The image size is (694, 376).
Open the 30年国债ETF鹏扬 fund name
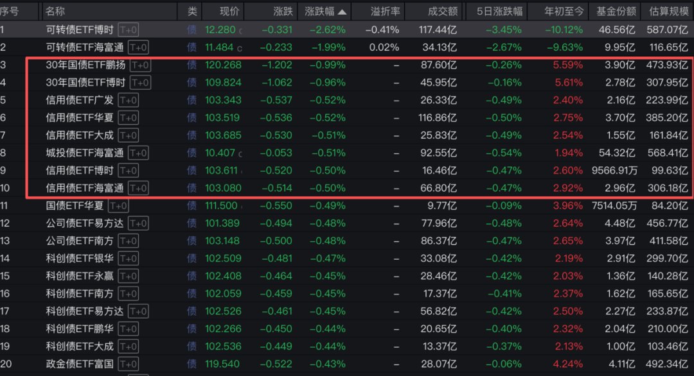pyautogui.click(x=85, y=65)
